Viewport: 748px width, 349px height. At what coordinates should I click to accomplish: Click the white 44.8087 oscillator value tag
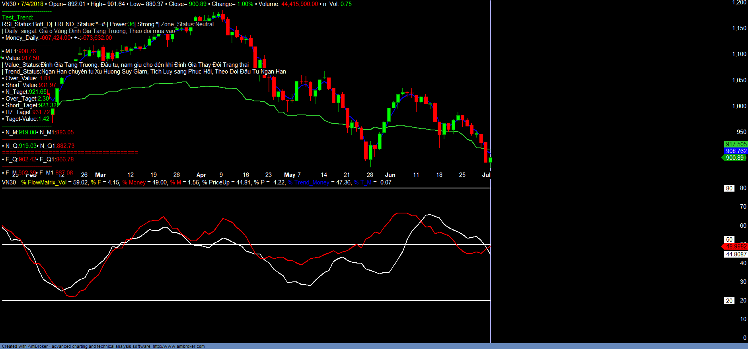[736, 254]
